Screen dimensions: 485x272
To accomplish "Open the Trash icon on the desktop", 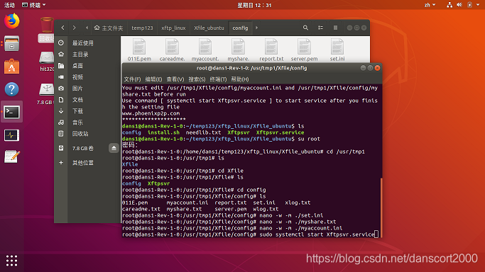I will point(47,29).
